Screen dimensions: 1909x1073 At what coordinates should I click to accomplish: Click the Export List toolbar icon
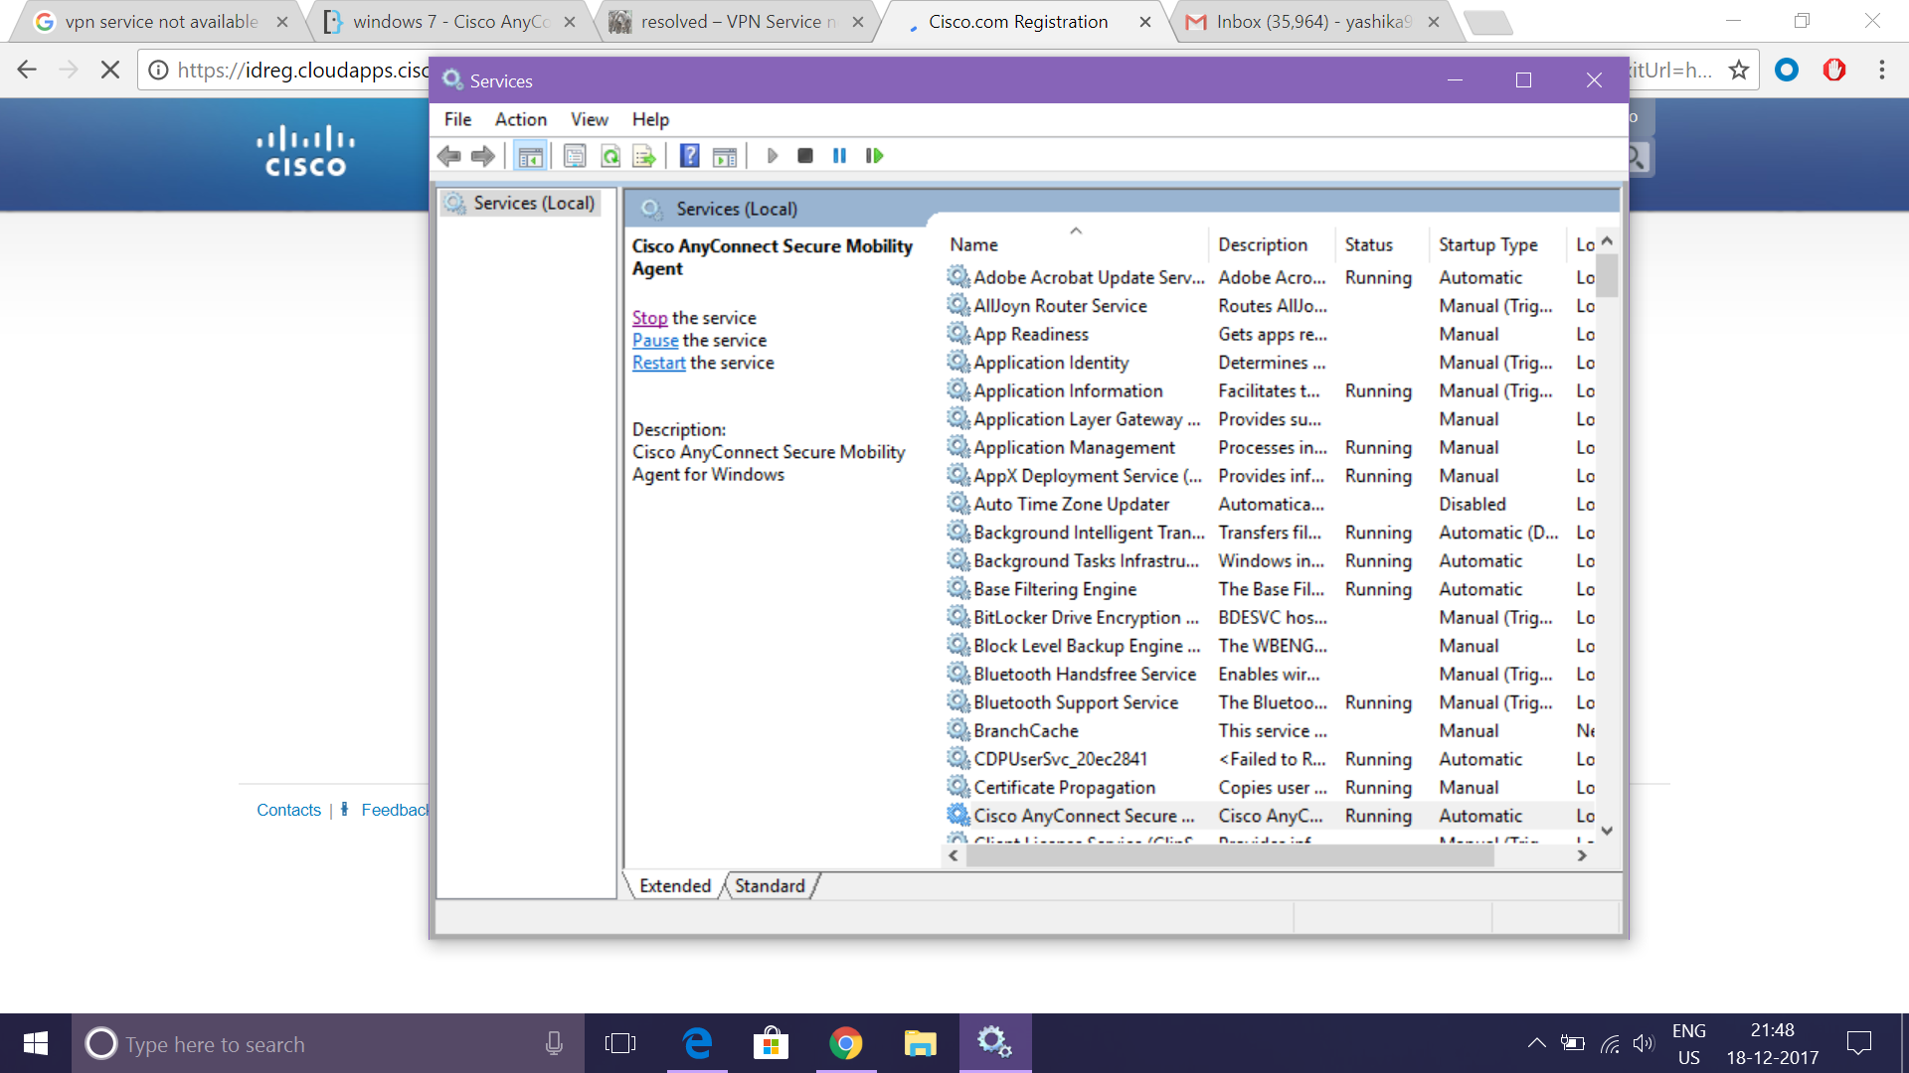pos(644,156)
